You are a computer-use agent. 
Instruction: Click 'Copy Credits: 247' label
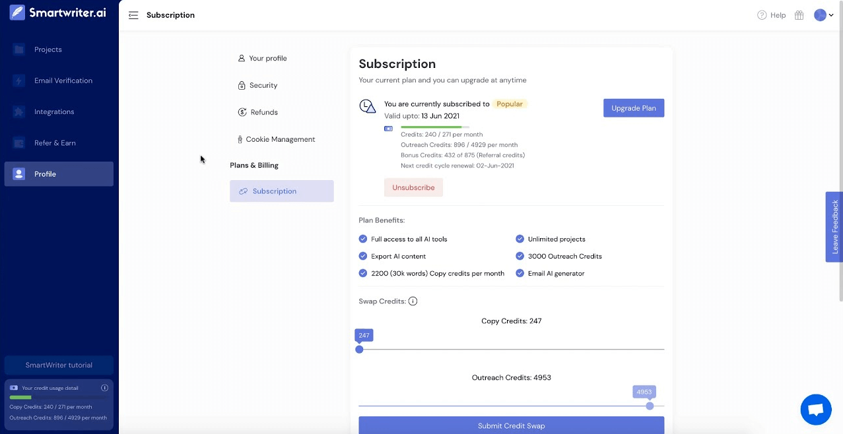point(512,321)
